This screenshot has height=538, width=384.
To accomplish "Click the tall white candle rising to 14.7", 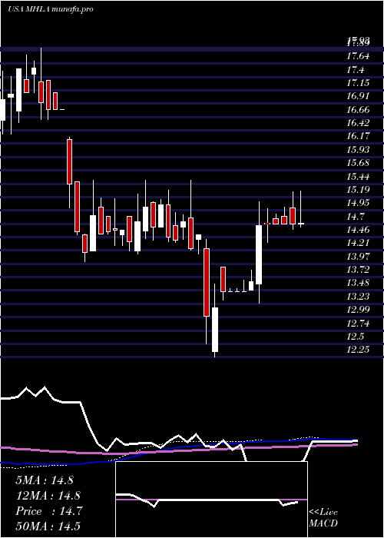I will click(259, 254).
